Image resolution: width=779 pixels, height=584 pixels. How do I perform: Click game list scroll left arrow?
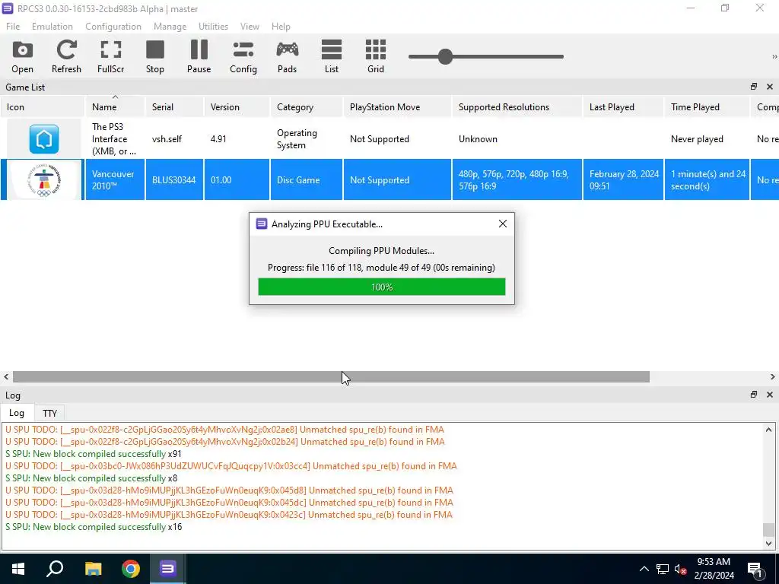[6, 377]
